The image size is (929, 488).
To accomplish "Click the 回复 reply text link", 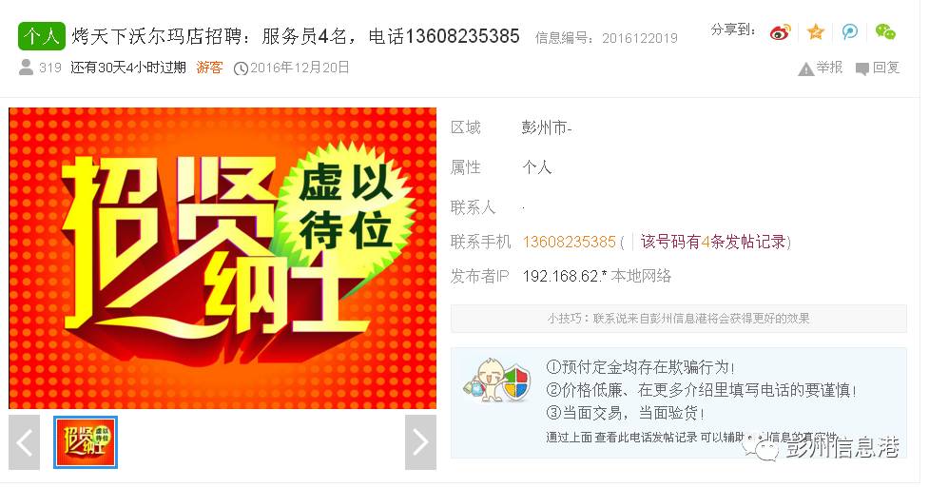I will click(886, 68).
